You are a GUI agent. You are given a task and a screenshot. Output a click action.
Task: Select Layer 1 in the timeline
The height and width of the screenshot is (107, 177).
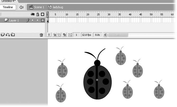click(x=14, y=20)
